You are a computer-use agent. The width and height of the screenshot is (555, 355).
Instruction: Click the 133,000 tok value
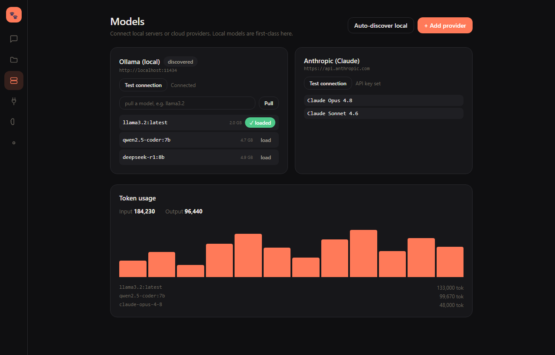450,288
